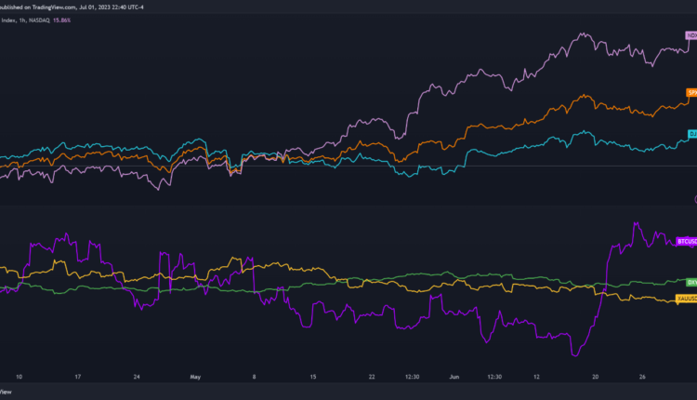Click the teal DJI series label

691,135
